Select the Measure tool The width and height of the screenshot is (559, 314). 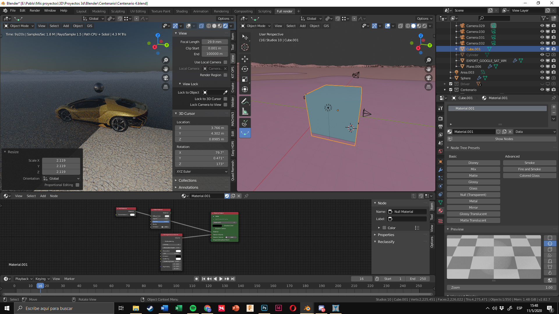[245, 112]
